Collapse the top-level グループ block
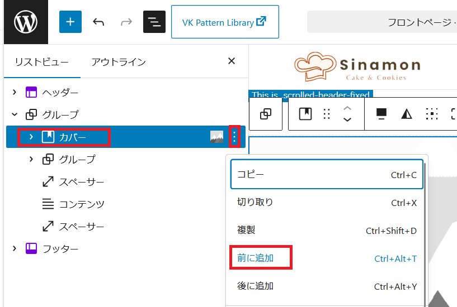Viewport: 457px width, 307px height. tap(15, 114)
